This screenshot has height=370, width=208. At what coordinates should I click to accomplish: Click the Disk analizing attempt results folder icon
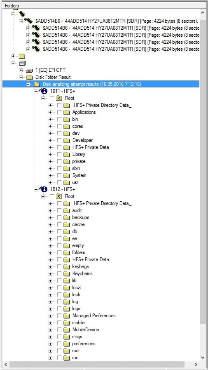point(37,84)
